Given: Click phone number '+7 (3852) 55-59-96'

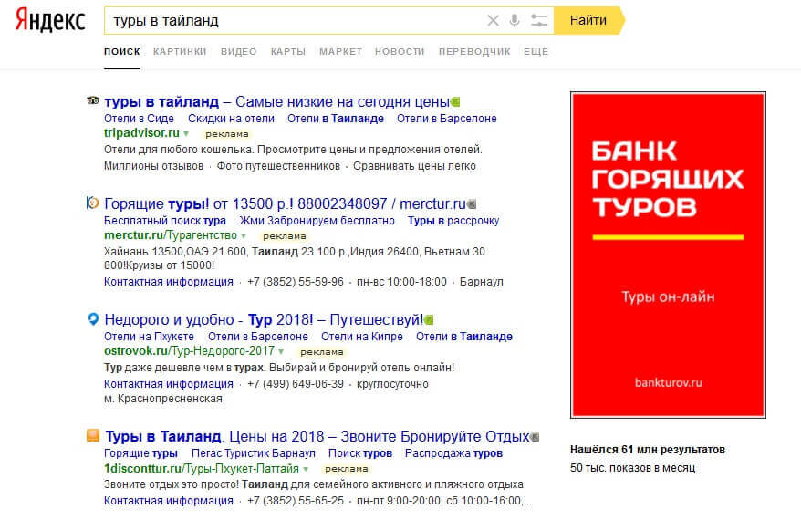Looking at the screenshot, I should pyautogui.click(x=296, y=282).
